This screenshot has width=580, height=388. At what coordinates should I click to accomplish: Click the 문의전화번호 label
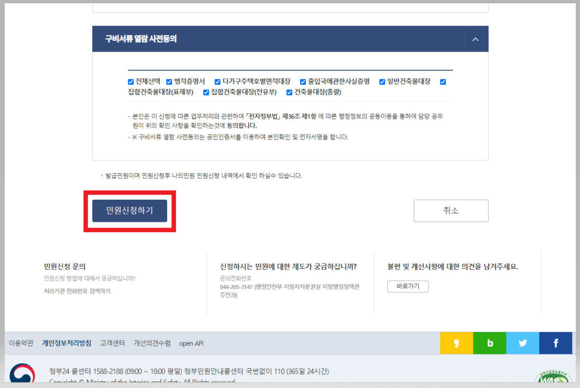pyautogui.click(x=236, y=278)
